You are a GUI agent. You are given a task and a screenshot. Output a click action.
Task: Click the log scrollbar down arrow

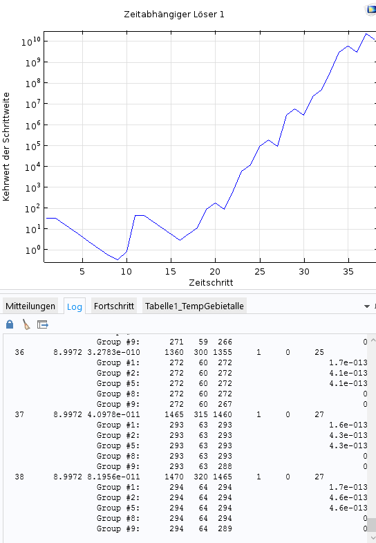(372, 538)
